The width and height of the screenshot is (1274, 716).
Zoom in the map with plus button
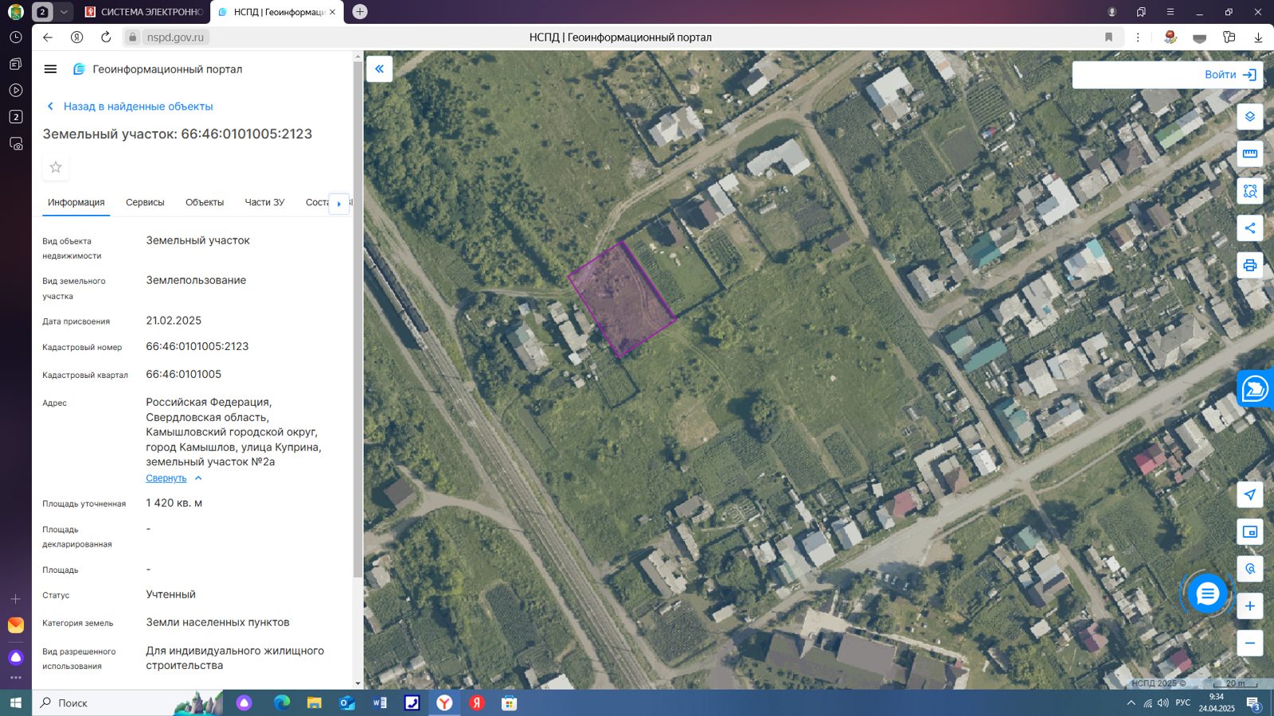tap(1249, 606)
